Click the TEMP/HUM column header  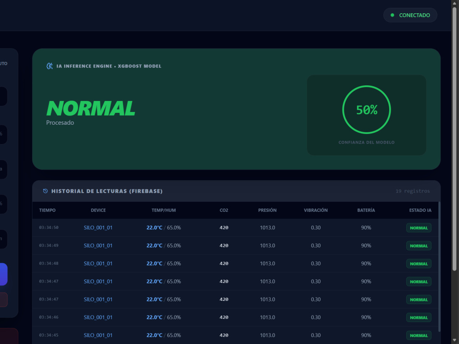(x=164, y=211)
